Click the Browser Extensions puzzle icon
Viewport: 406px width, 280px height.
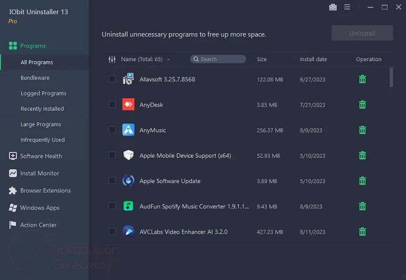click(x=13, y=190)
